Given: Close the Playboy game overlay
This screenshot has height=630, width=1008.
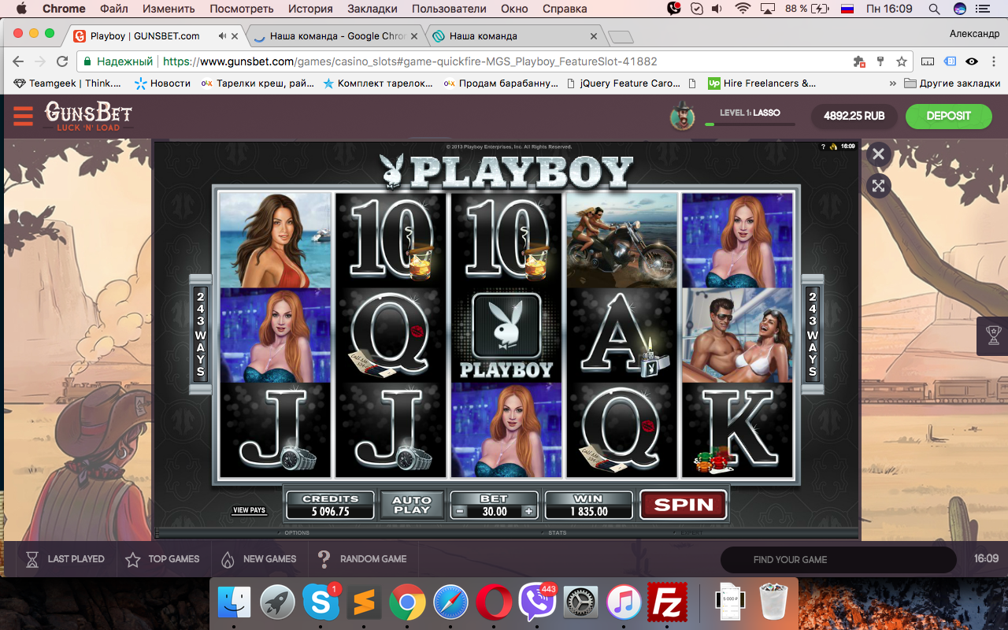Looking at the screenshot, I should coord(878,154).
